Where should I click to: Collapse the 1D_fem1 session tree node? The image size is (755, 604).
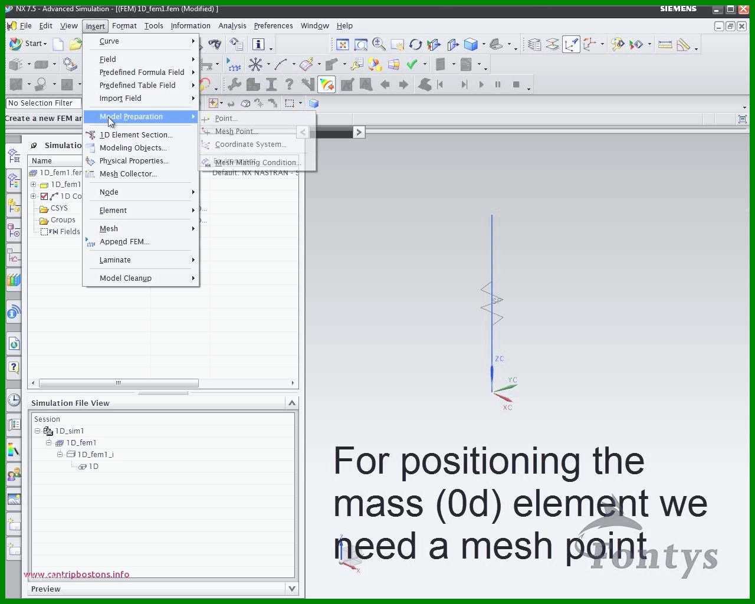point(49,443)
